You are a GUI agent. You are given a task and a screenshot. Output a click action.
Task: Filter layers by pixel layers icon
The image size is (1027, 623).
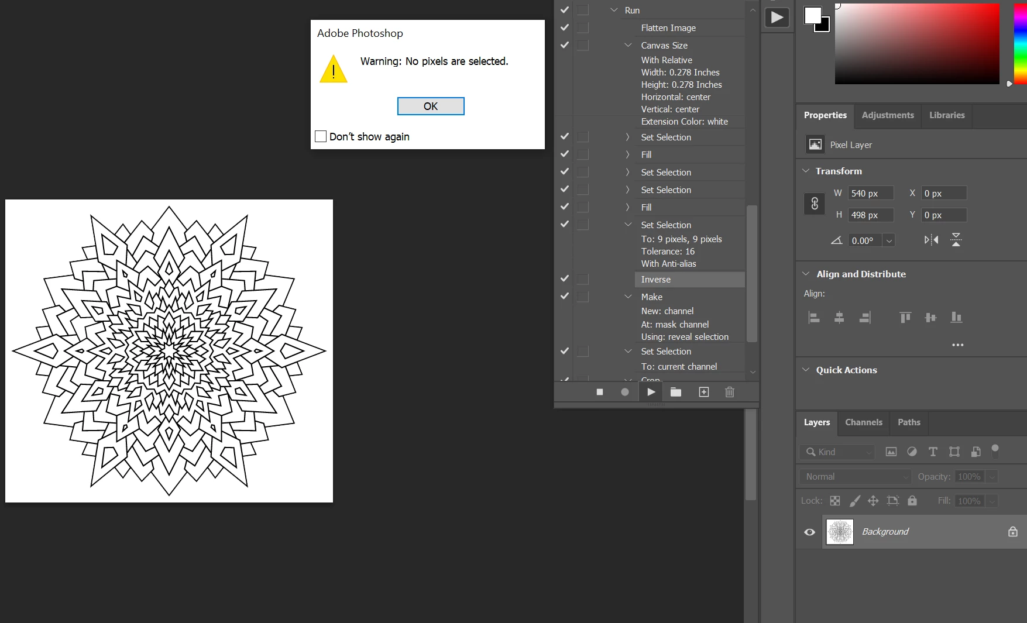pos(891,452)
